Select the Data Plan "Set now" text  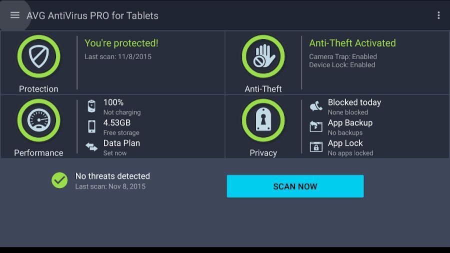[x=115, y=153]
